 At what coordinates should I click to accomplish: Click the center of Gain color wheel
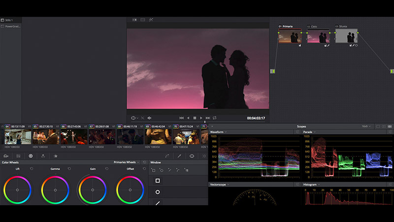point(93,189)
